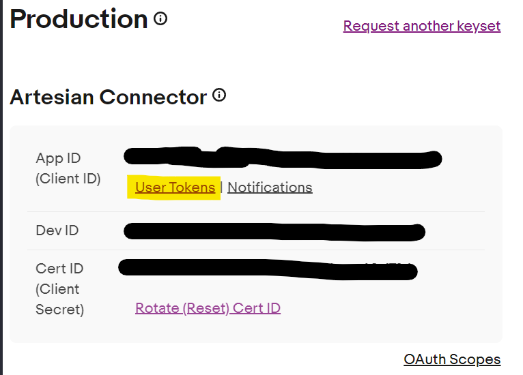Click Rotate (Reset) Cert ID link
The image size is (523, 375).
pos(208,308)
